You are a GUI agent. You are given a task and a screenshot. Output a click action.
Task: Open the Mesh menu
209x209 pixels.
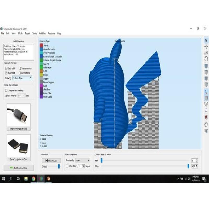click(x=20, y=33)
